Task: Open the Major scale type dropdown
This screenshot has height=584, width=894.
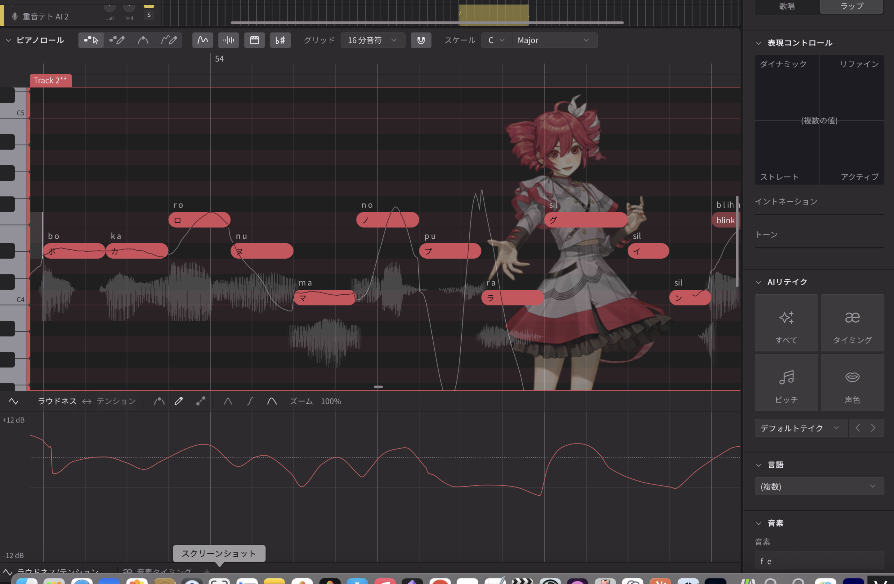Action: pyautogui.click(x=554, y=40)
